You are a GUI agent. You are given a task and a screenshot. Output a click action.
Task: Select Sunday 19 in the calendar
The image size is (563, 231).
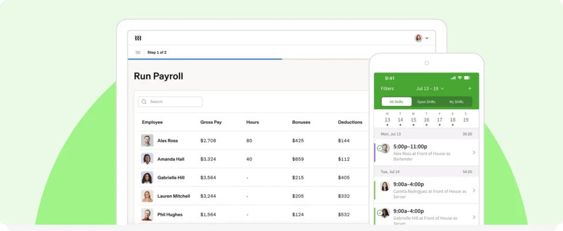(x=466, y=119)
